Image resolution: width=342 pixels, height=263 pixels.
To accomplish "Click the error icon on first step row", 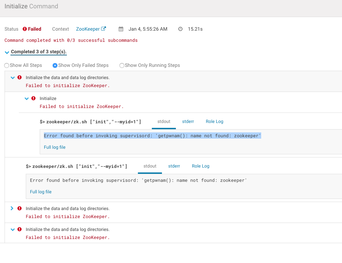I will pyautogui.click(x=20, y=77).
